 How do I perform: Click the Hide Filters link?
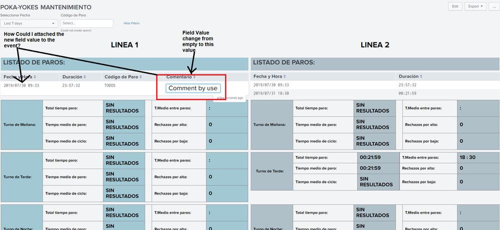(132, 23)
